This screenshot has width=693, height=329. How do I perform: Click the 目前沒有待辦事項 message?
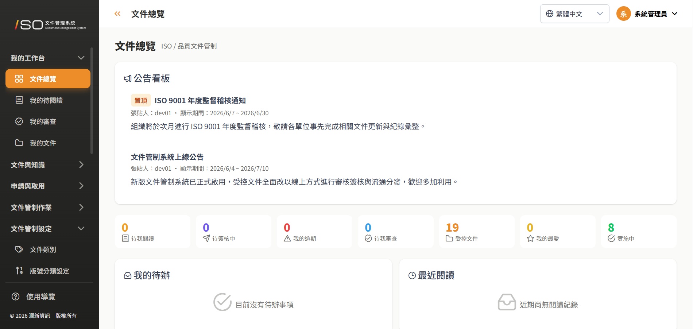point(264,305)
